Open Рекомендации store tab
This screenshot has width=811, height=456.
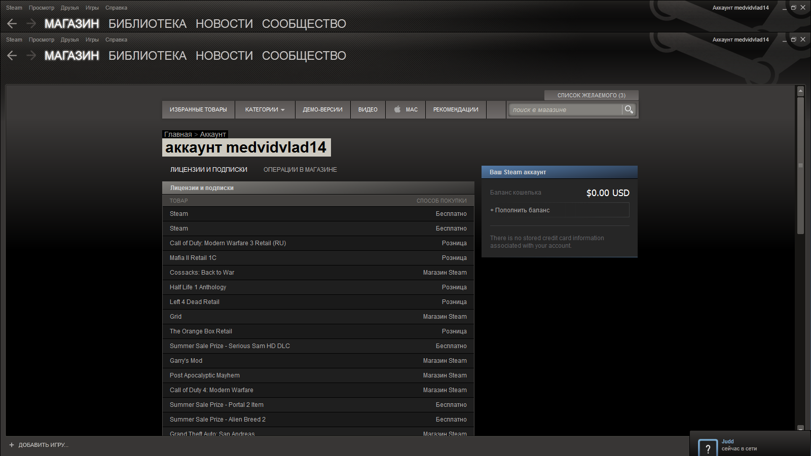[x=456, y=109]
